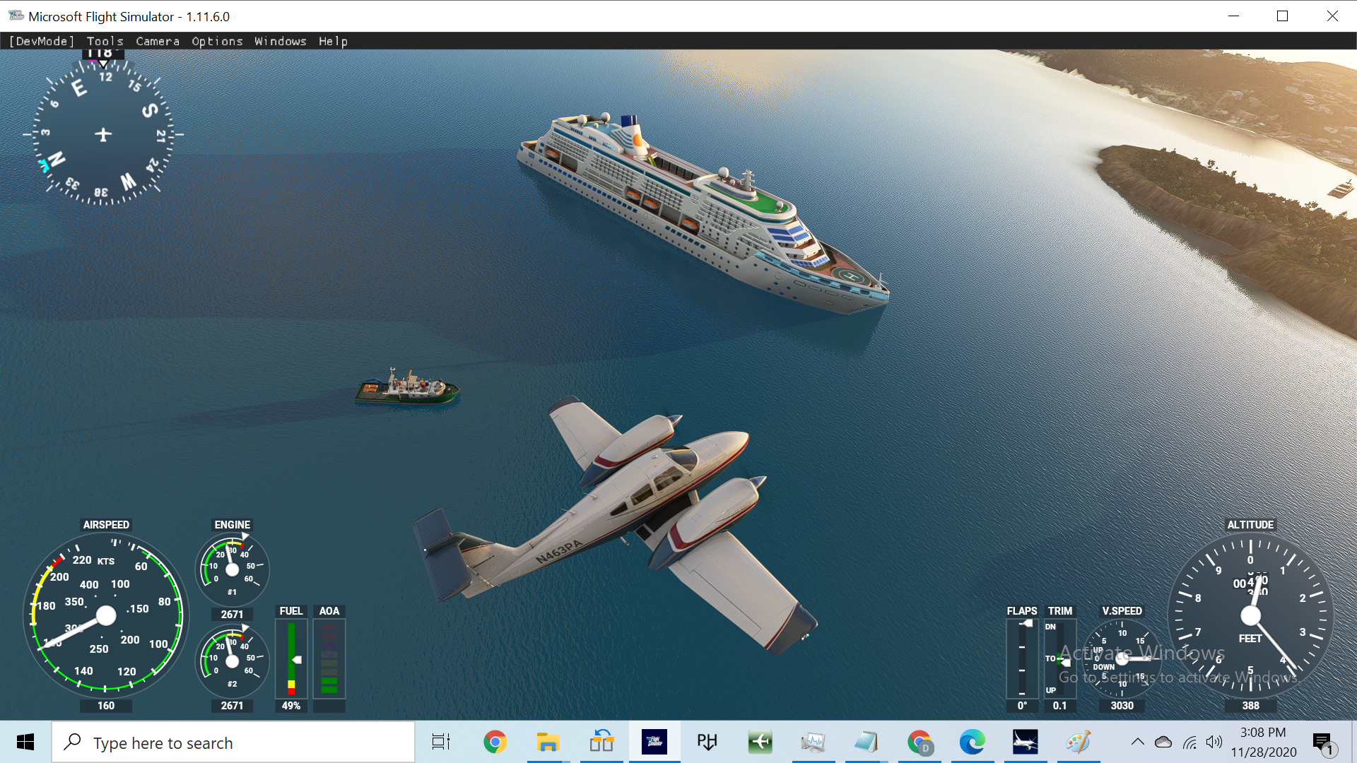Click the ENGINE label
Viewport: 1357px width, 763px height.
232,525
